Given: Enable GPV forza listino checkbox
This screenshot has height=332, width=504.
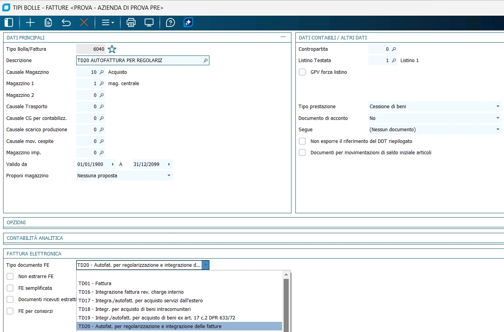Looking at the screenshot, I should click(x=302, y=72).
